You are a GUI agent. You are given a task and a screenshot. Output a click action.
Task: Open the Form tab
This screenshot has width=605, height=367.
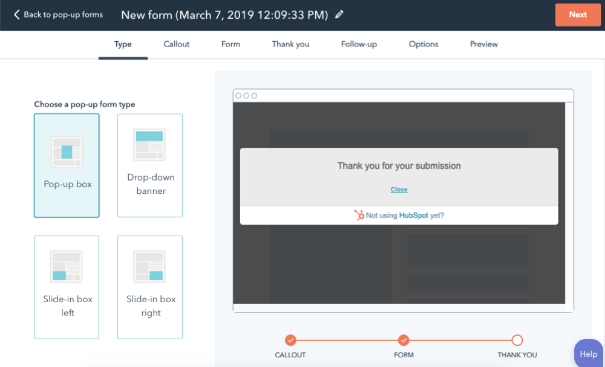pos(231,44)
